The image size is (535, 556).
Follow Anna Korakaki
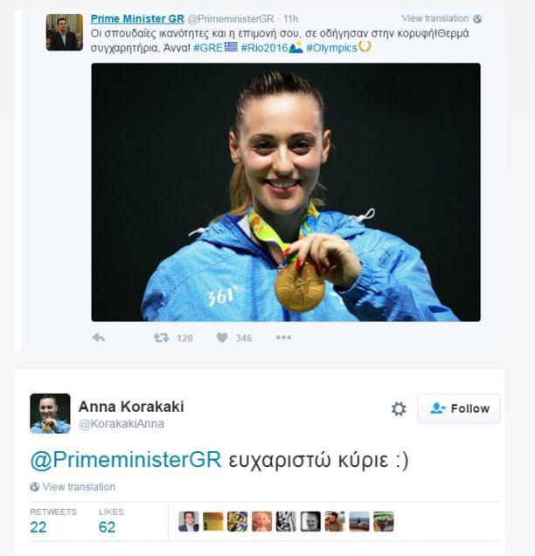point(459,408)
